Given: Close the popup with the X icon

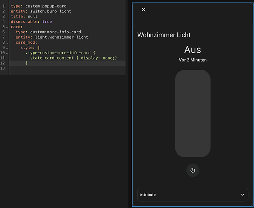Looking at the screenshot, I should click(x=143, y=10).
